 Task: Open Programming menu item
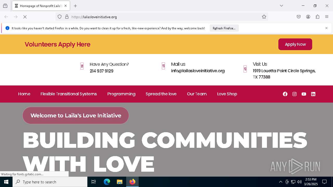(x=121, y=94)
